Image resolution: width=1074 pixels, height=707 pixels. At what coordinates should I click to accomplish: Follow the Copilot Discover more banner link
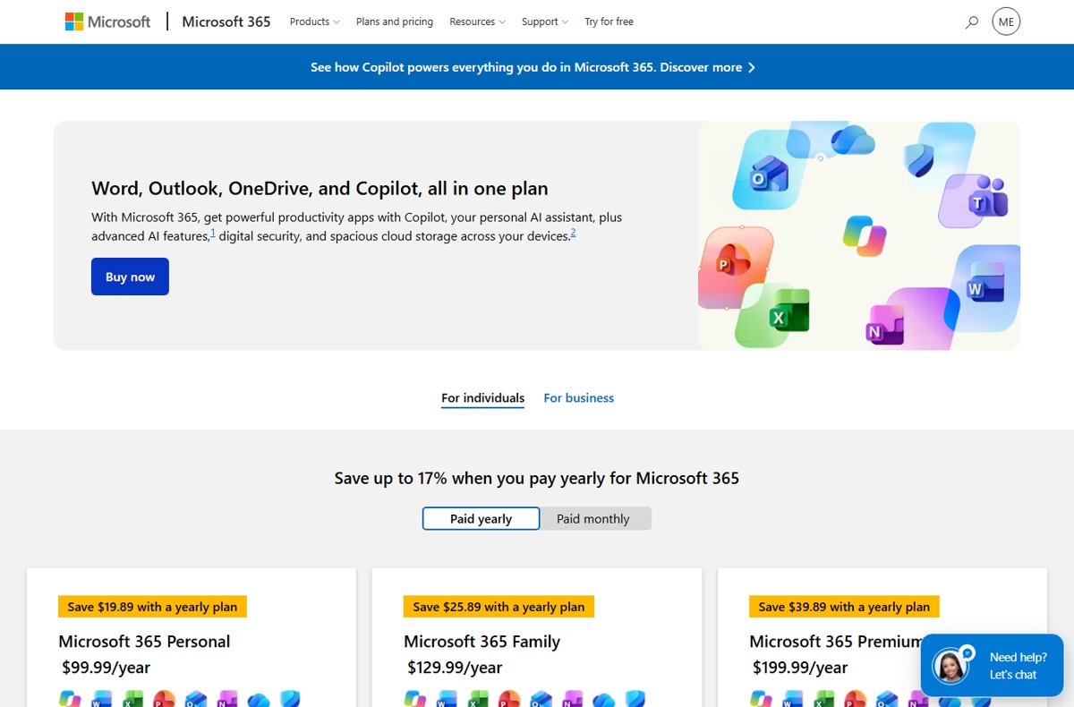pyautogui.click(x=533, y=67)
